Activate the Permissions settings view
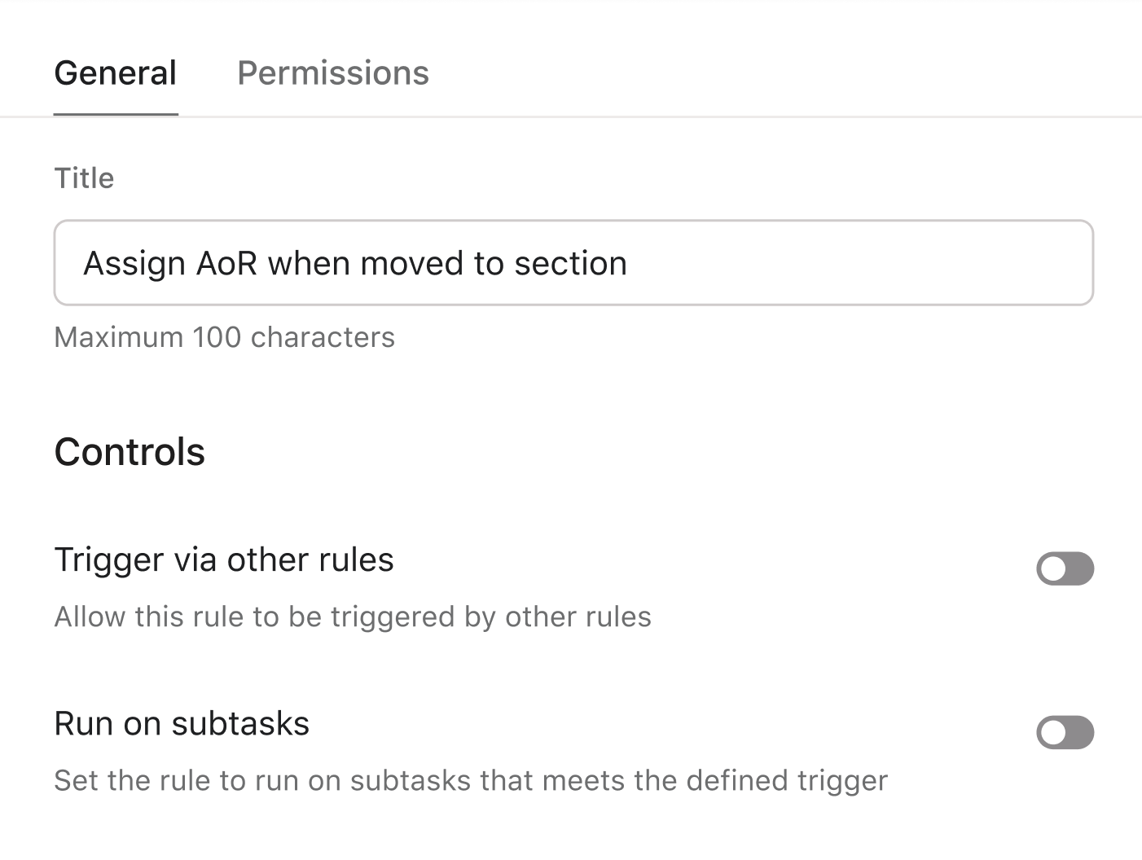The height and width of the screenshot is (860, 1142). (332, 73)
